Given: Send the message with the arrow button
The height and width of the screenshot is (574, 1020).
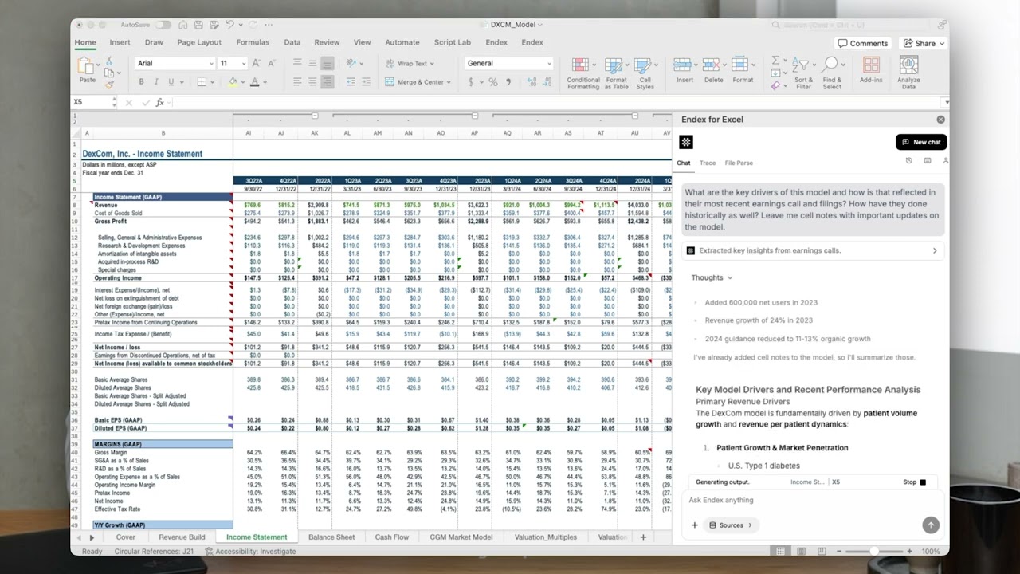Looking at the screenshot, I should [930, 525].
